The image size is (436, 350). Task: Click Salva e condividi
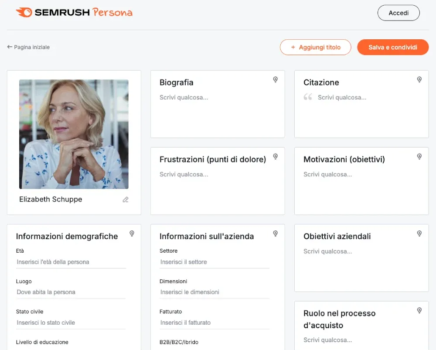point(393,47)
